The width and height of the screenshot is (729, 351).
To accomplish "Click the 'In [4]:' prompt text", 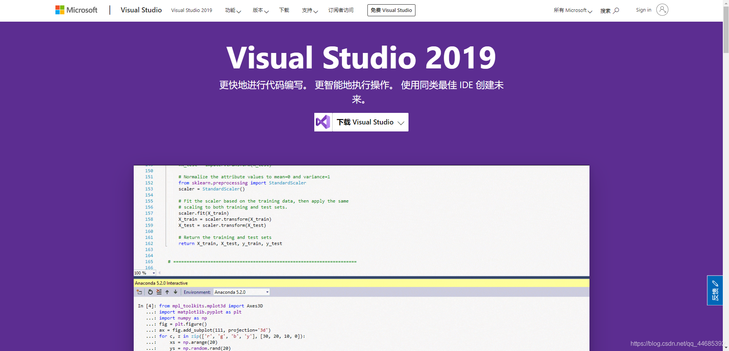I will point(147,306).
